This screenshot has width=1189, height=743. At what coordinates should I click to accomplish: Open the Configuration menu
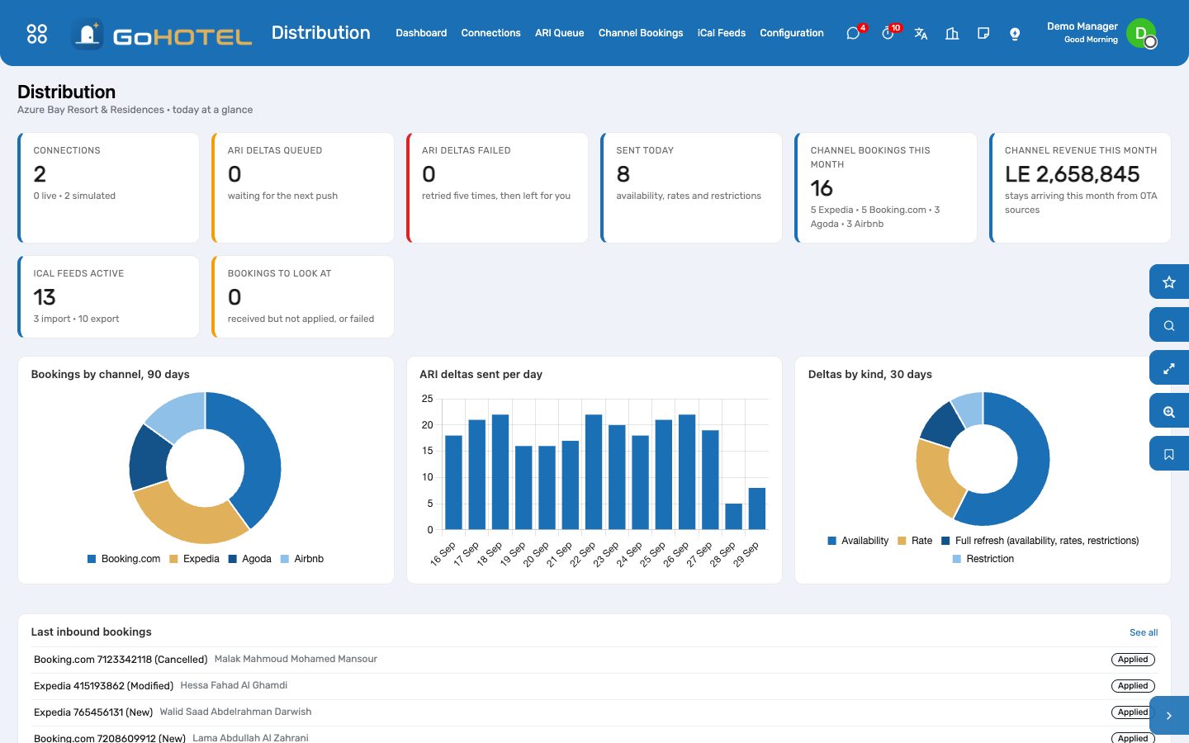[x=792, y=33]
